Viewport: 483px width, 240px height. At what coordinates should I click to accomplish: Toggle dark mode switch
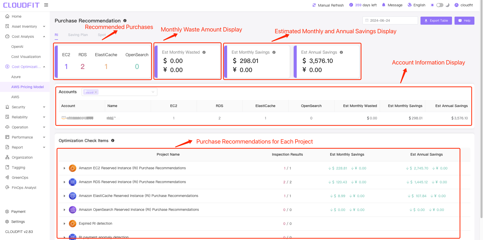[x=440, y=5]
